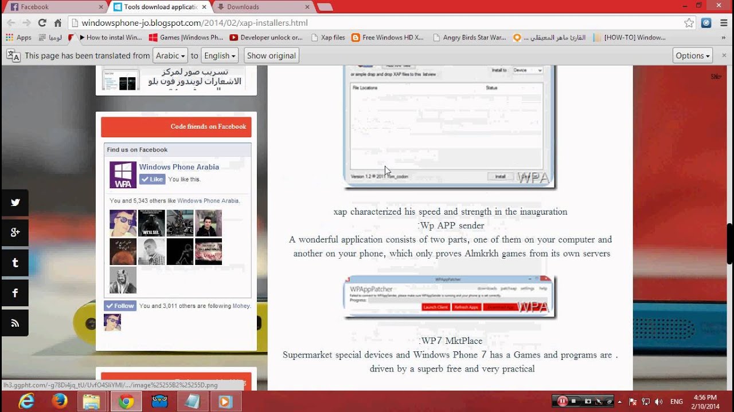
Task: Toggle the Facebook Follow button
Action: [120, 306]
